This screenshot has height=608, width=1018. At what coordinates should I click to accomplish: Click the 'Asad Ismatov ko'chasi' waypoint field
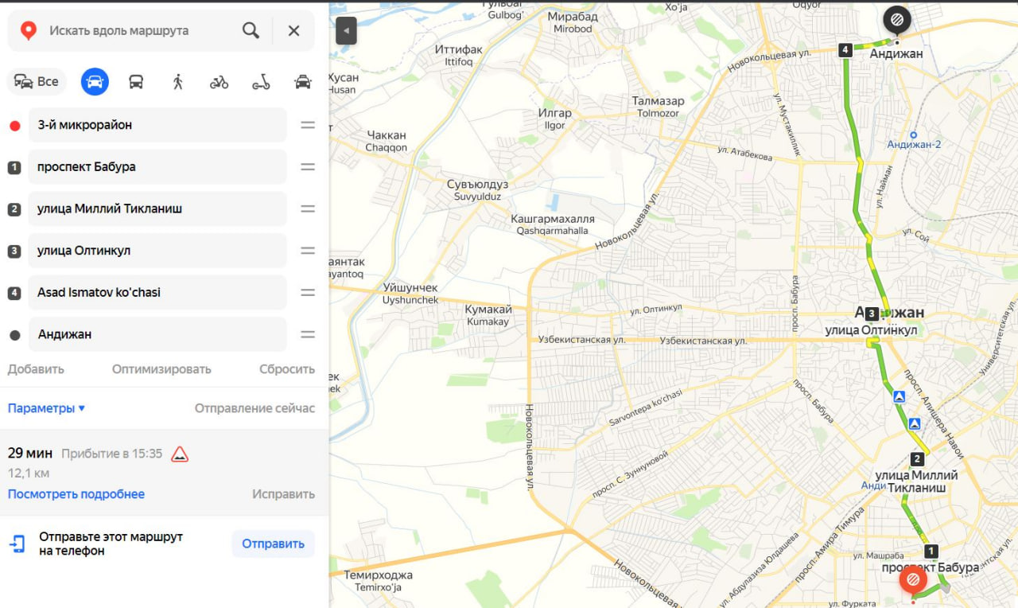157,292
